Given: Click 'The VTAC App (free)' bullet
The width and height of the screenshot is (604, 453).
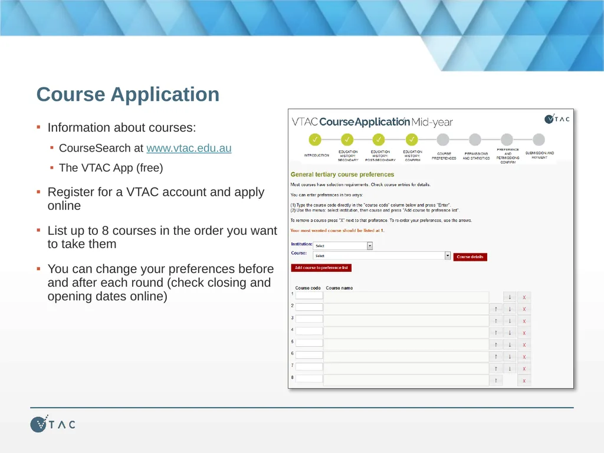Looking at the screenshot, I should [111, 168].
